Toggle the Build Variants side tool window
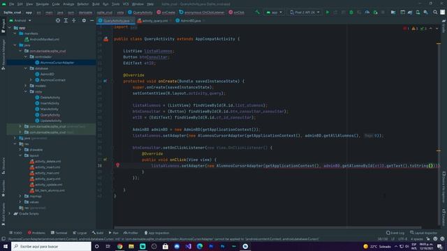This screenshot has height=251, width=447. [3, 215]
